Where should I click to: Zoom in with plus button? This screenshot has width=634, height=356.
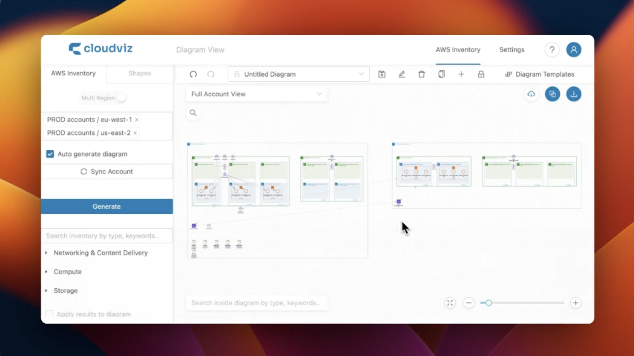[x=576, y=303]
